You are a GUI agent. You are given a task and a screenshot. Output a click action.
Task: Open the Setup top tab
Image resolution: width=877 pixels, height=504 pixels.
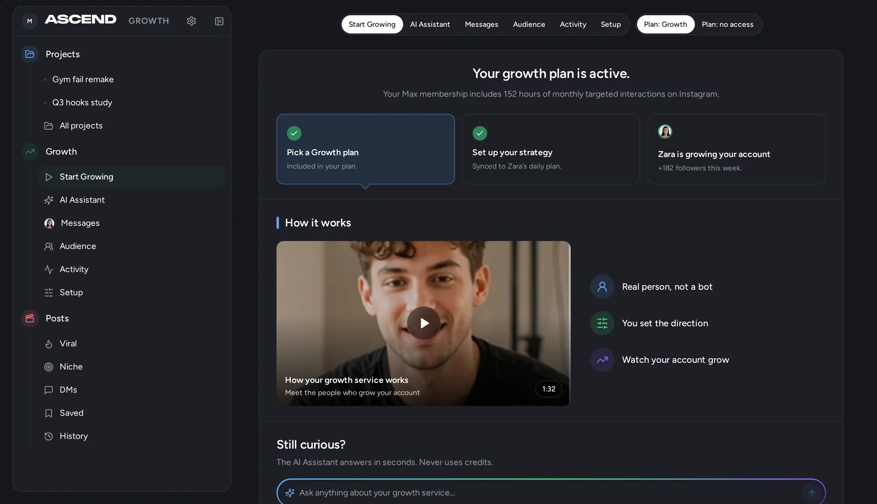pos(610,24)
